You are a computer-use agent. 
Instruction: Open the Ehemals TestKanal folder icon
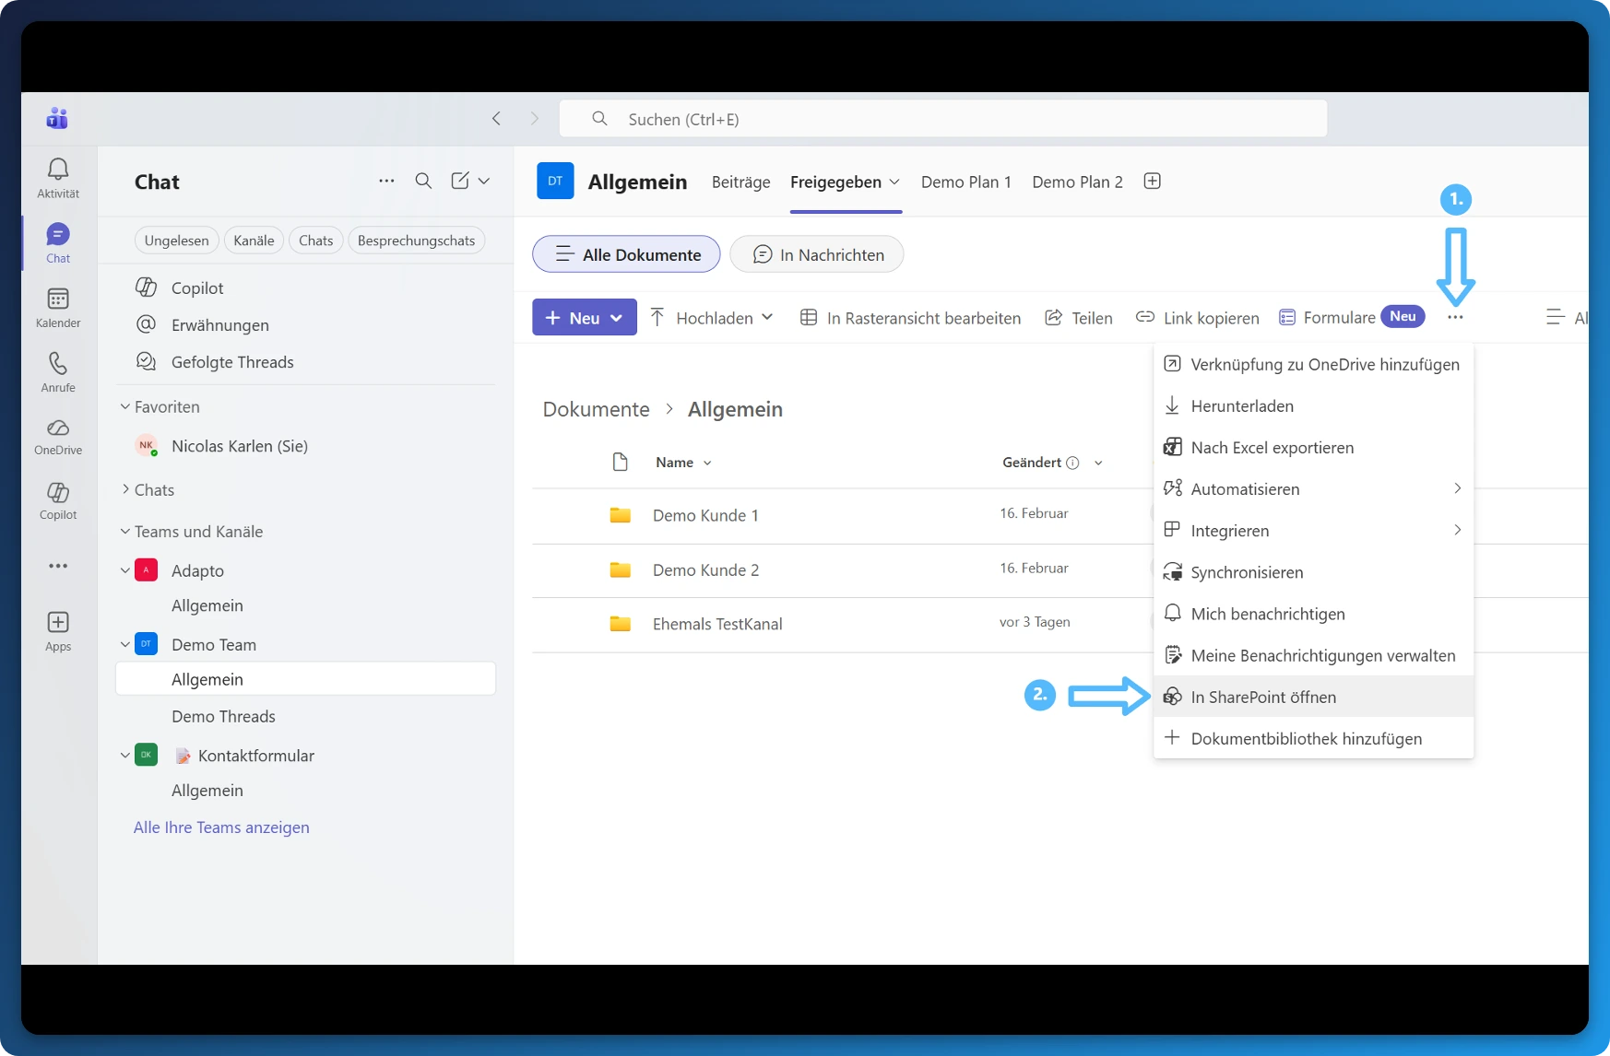[x=621, y=624]
